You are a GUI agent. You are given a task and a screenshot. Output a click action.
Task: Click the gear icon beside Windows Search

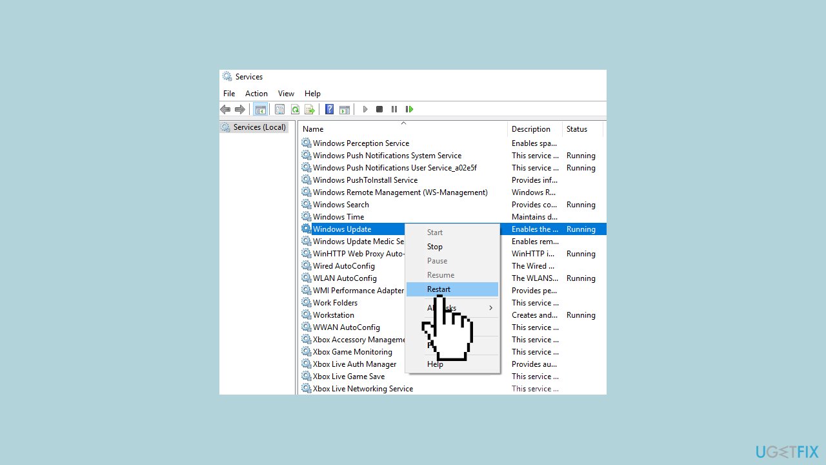pos(307,205)
